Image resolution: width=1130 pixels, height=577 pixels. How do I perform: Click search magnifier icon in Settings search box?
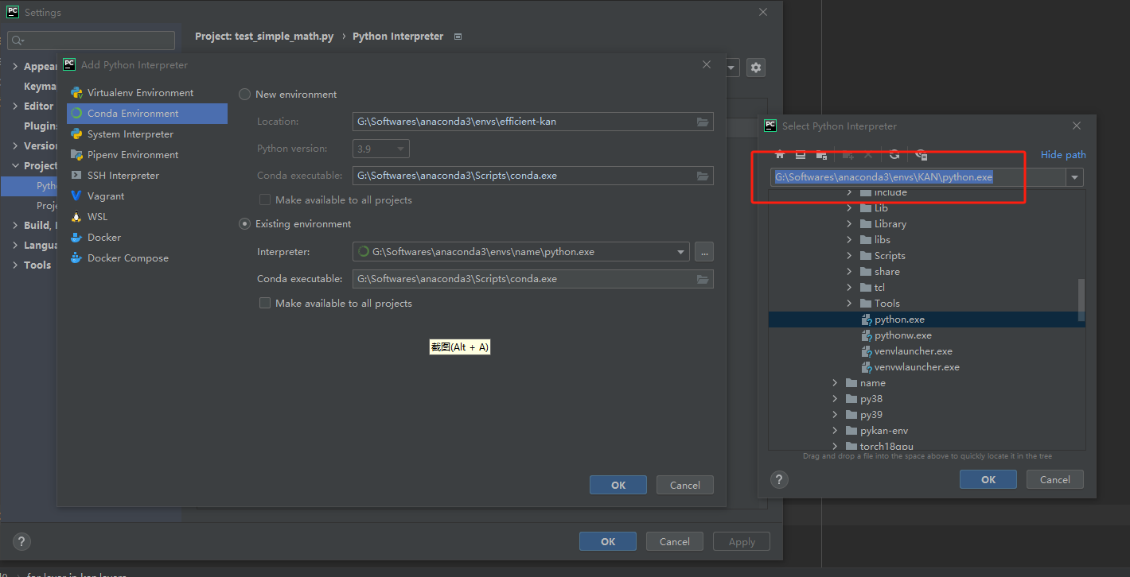18,41
